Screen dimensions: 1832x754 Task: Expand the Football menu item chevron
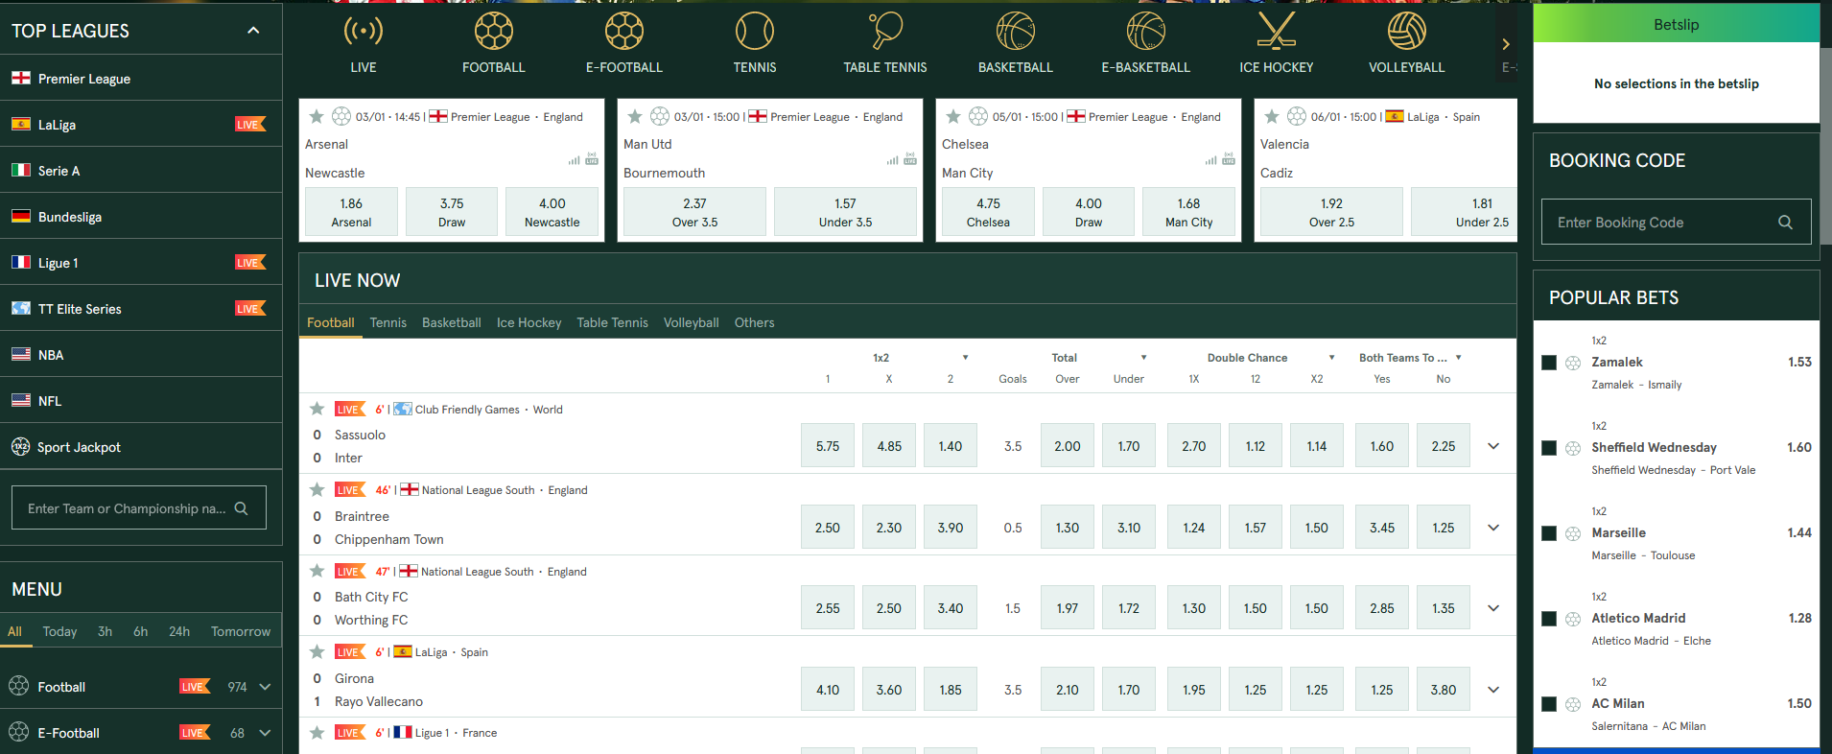266,687
